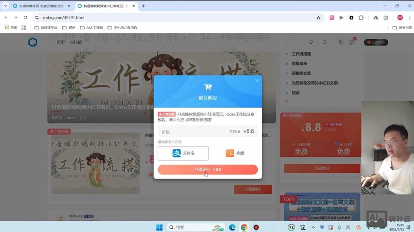
Task: Launch Microsoft Edge from taskbar
Action: tap(232, 227)
